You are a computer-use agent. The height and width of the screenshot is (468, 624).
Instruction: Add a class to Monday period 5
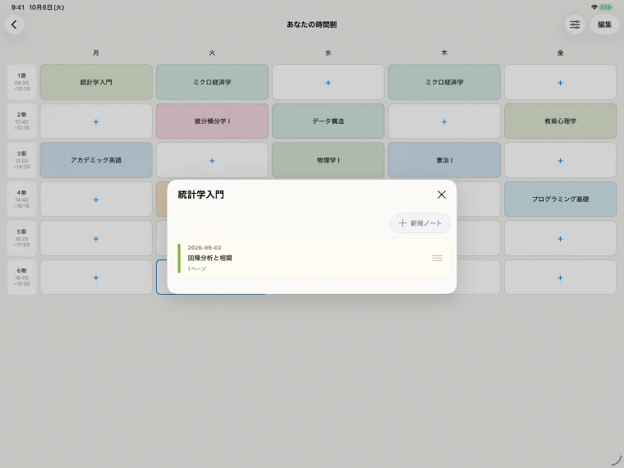click(96, 238)
